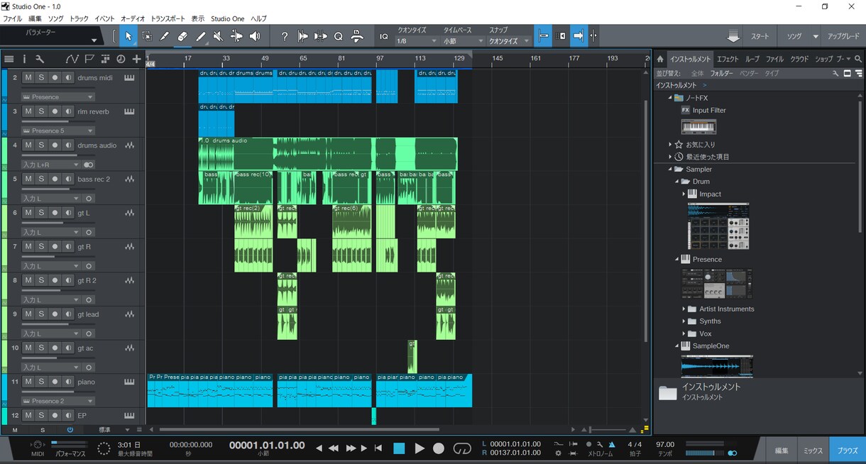
Task: Activate the Listen tool speaker icon
Action: click(255, 36)
